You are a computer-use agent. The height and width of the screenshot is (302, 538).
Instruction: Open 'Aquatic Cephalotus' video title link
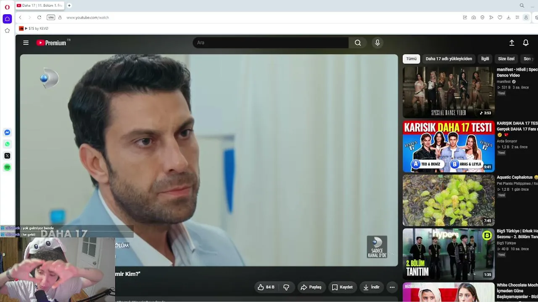(517, 177)
